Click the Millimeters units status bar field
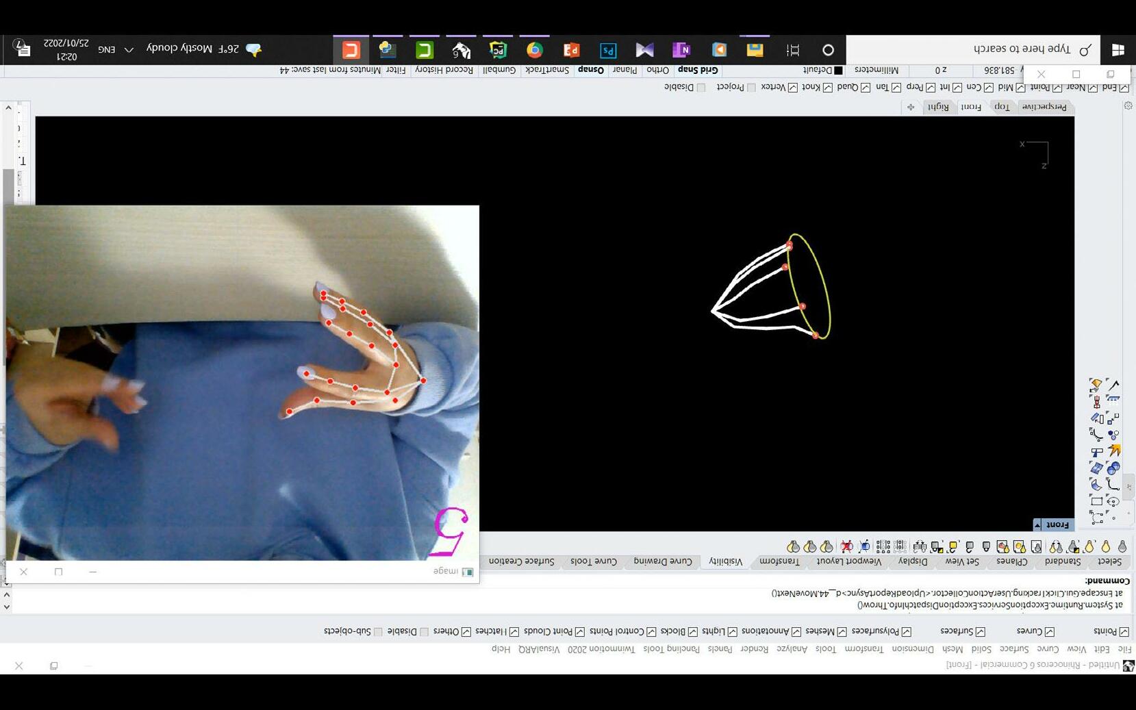Image resolution: width=1136 pixels, height=710 pixels. [876, 70]
